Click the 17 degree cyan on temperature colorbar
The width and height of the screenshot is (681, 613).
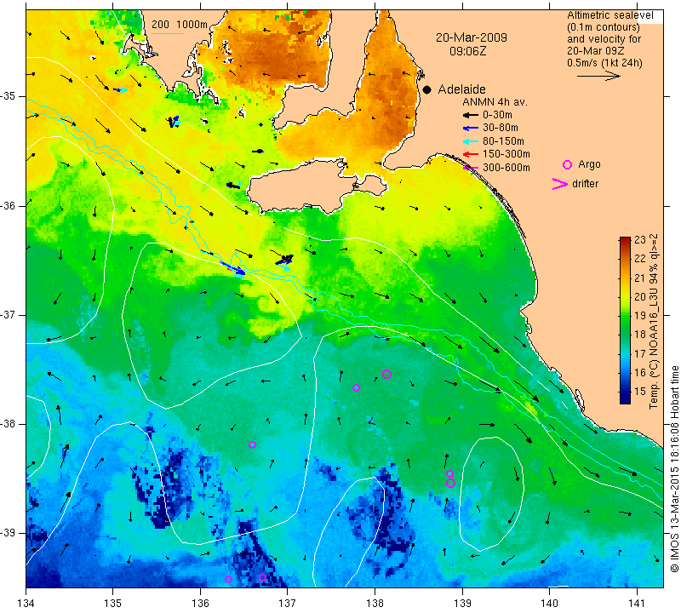coord(640,353)
